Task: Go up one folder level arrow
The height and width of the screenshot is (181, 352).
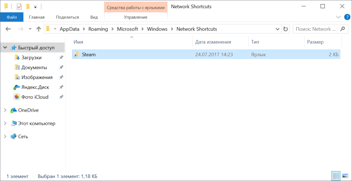Action: click(38, 29)
